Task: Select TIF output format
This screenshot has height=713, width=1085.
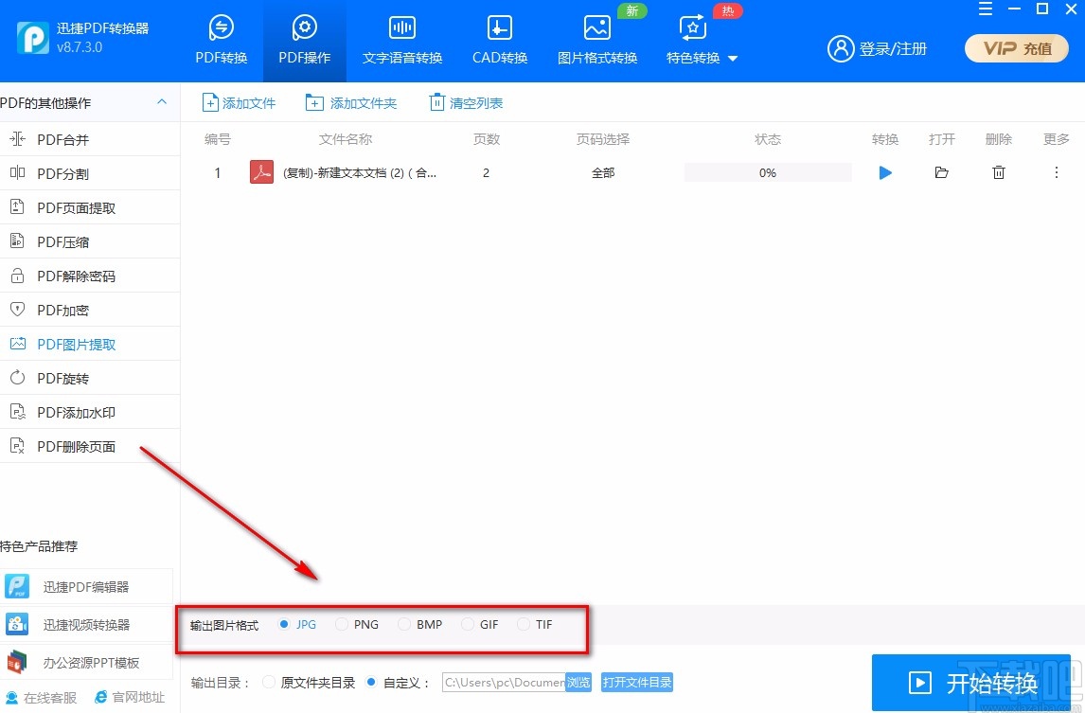Action: (x=535, y=624)
